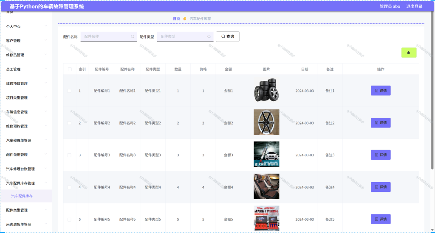Click 详情 button for row 配件编号1

(x=381, y=91)
